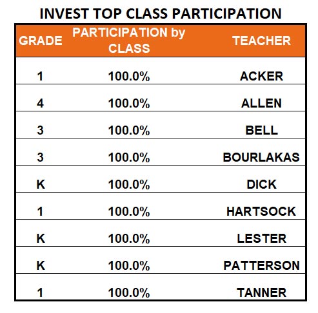This screenshot has height=313, width=318.
Task: Select teacher name DICK
Action: [261, 184]
